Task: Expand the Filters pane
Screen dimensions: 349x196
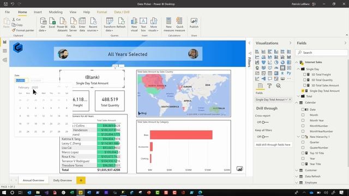Action: pos(249,43)
